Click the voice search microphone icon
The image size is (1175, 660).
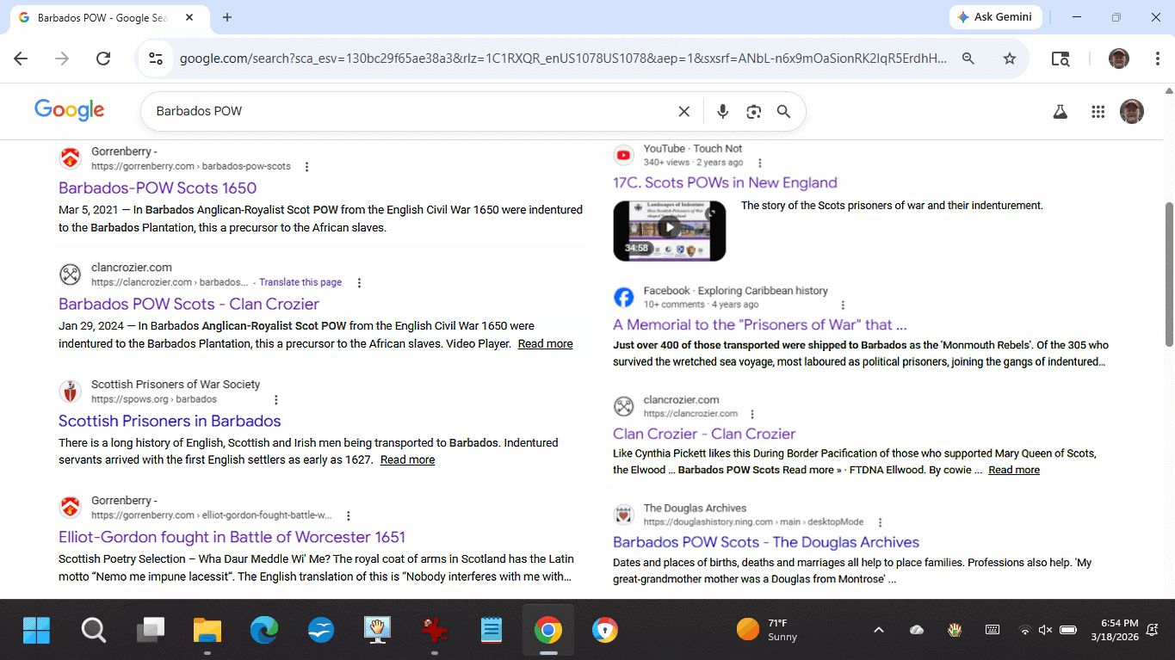click(722, 111)
